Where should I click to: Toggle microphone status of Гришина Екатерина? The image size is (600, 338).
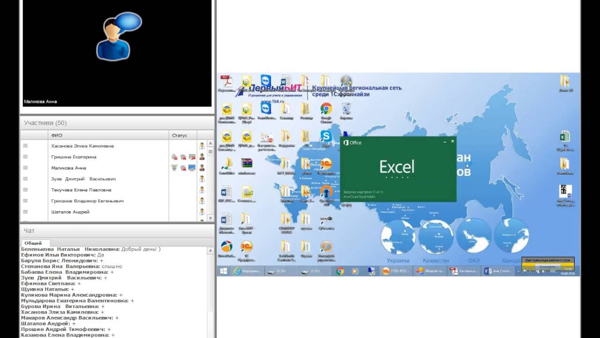(174, 157)
